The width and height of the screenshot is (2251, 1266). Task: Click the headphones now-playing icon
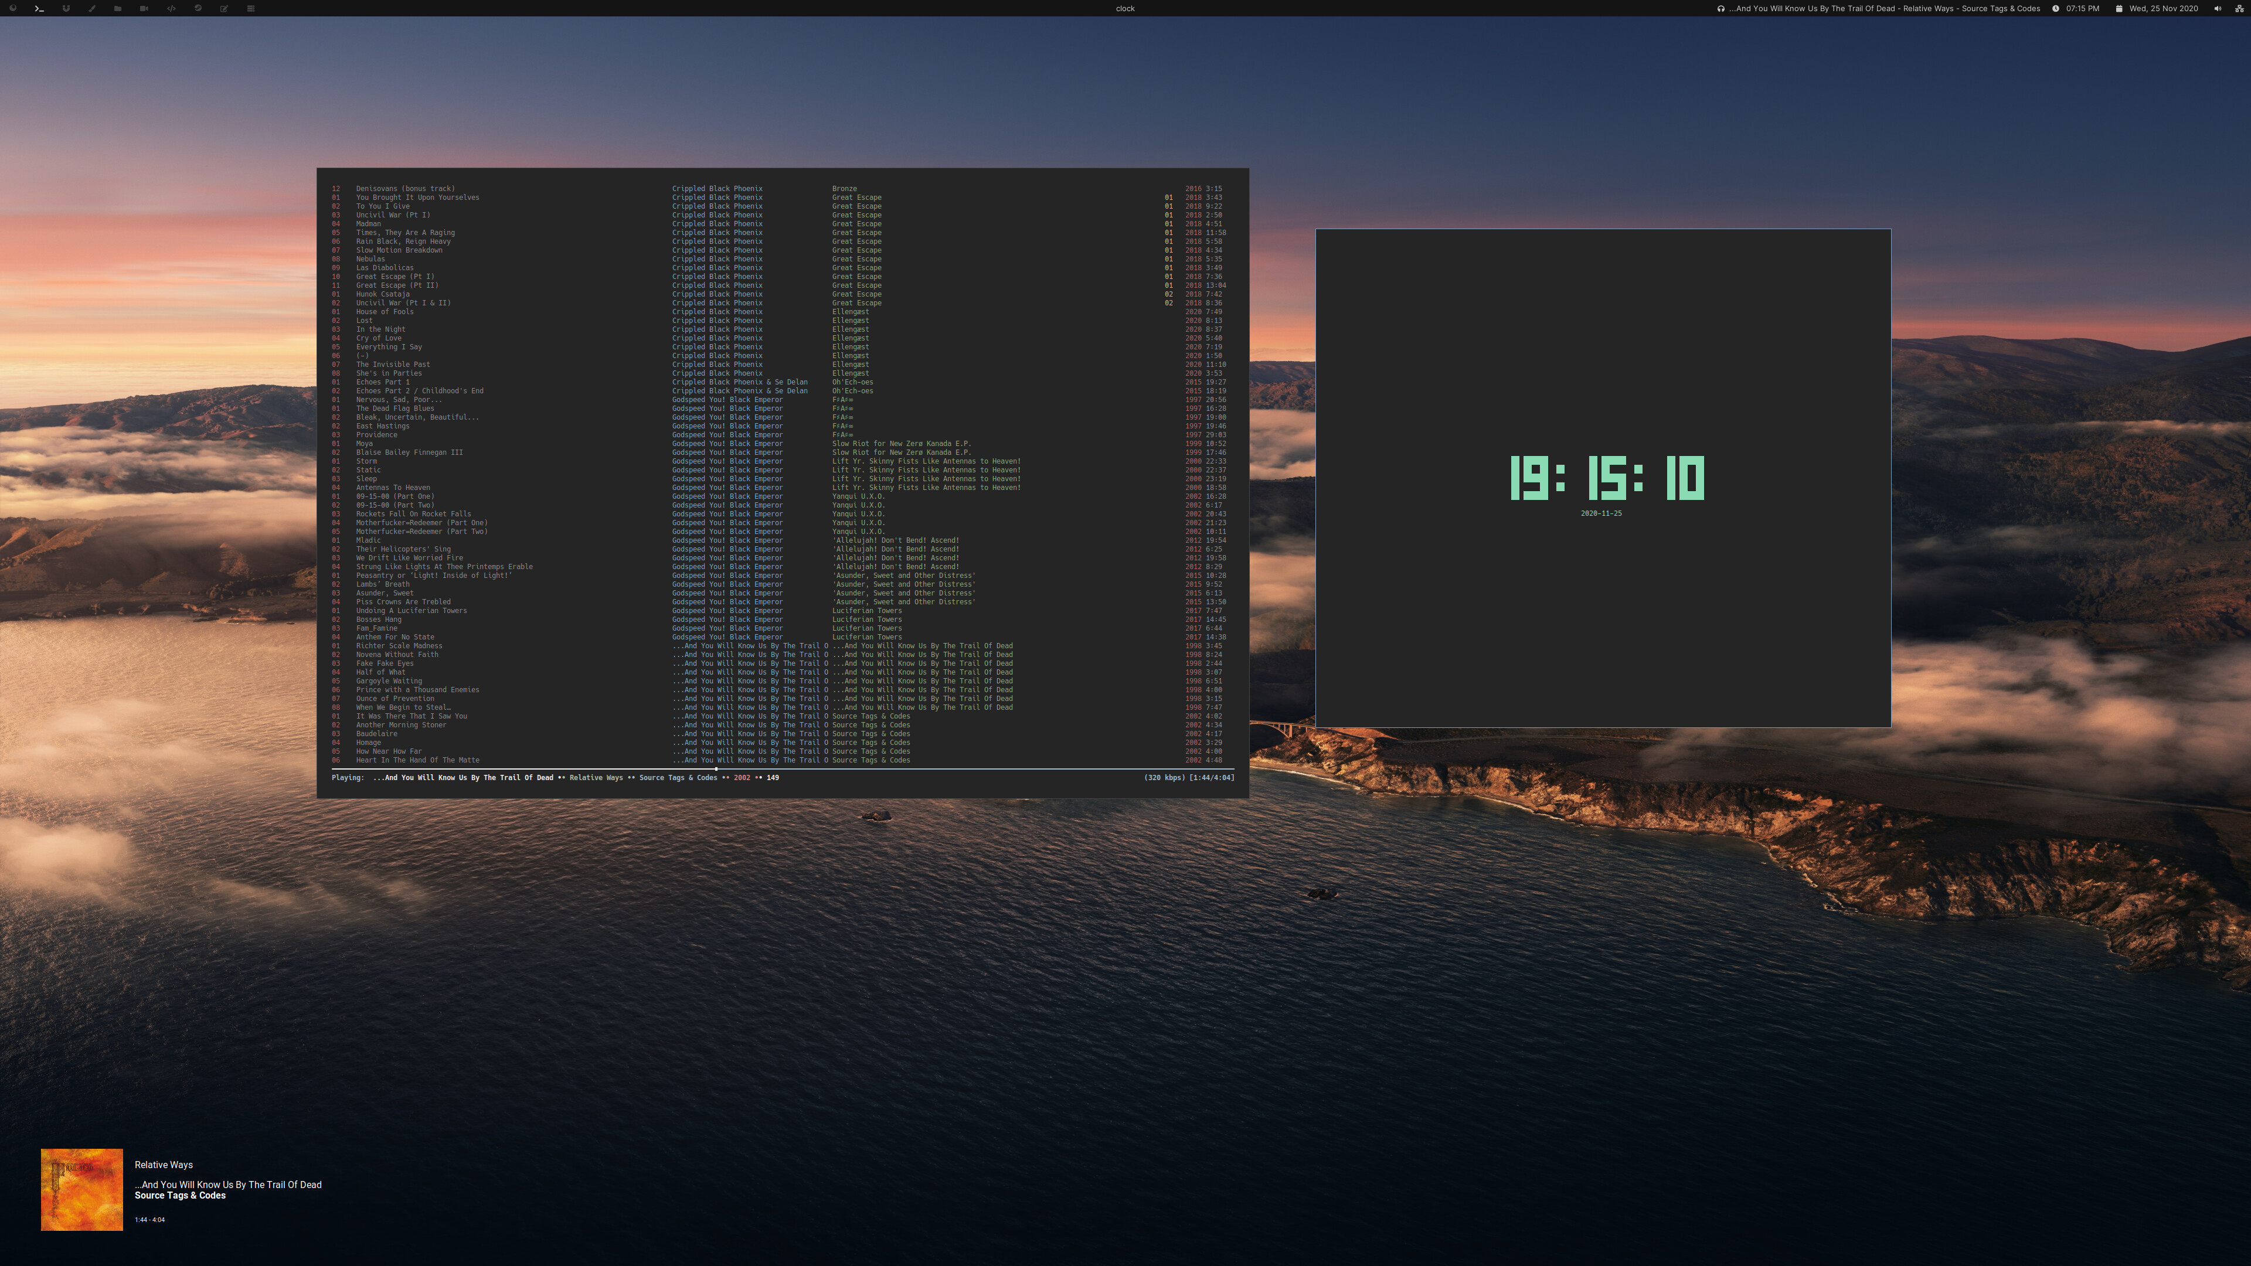[1720, 9]
